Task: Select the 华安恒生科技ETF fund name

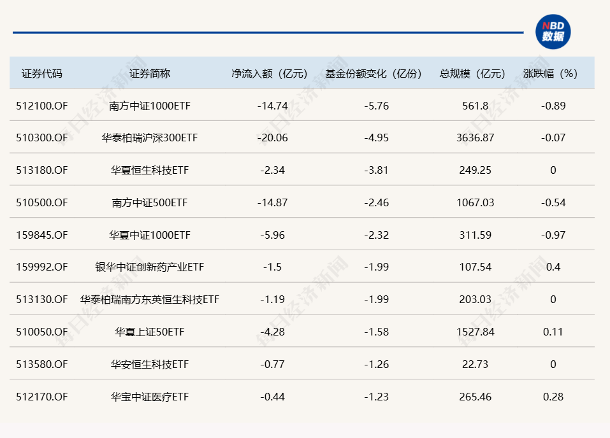Action: pos(150,364)
